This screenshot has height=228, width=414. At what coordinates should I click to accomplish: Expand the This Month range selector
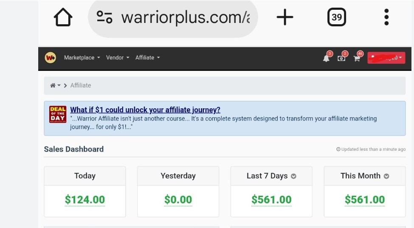point(386,176)
